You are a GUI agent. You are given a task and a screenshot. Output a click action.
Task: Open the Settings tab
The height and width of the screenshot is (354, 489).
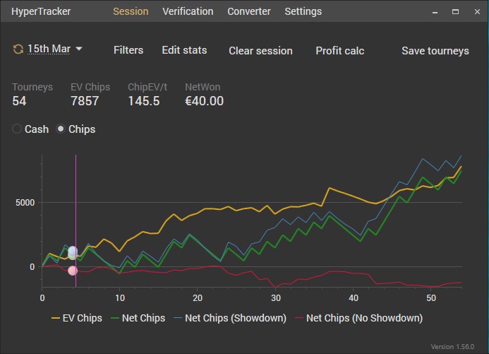coord(303,11)
